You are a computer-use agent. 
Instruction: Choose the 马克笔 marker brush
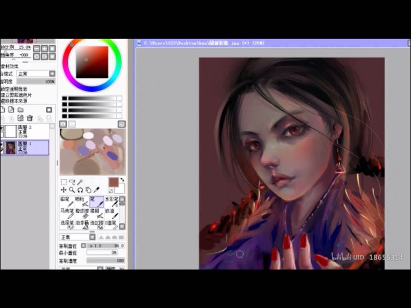click(67, 214)
